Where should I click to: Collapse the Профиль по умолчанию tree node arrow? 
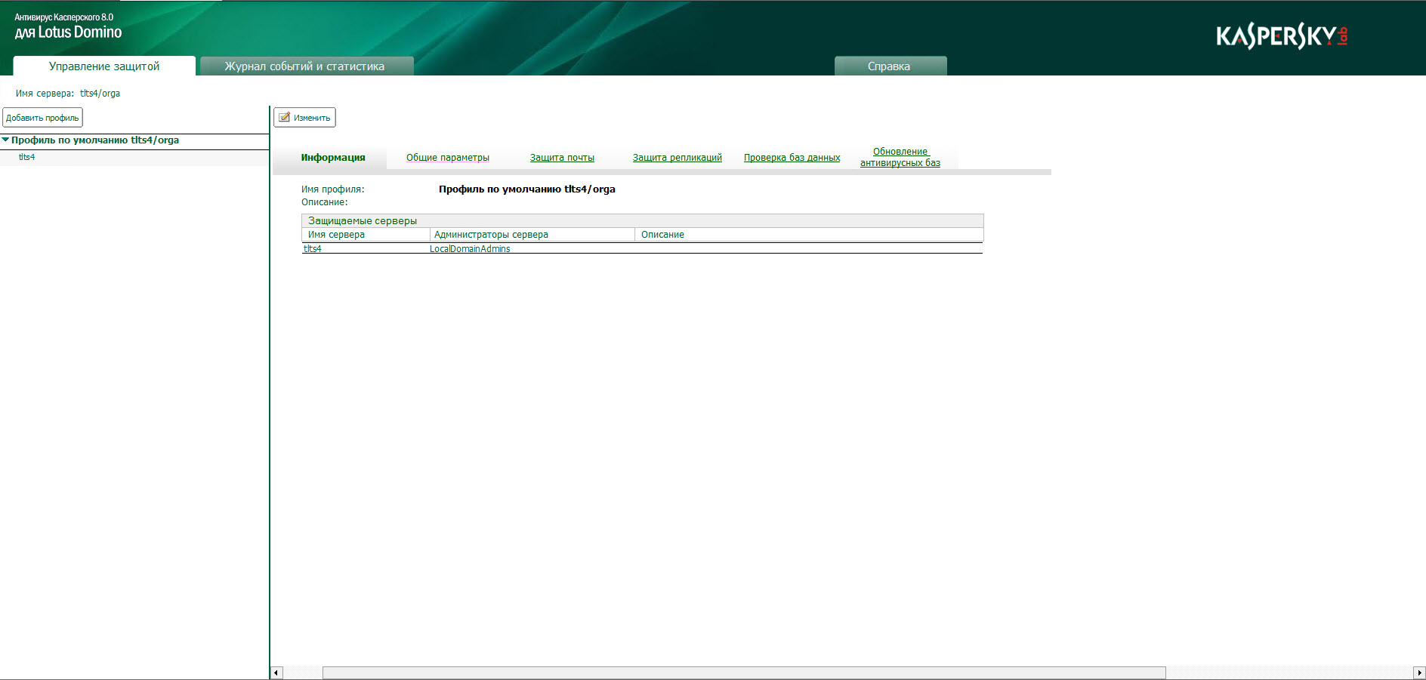(6, 140)
